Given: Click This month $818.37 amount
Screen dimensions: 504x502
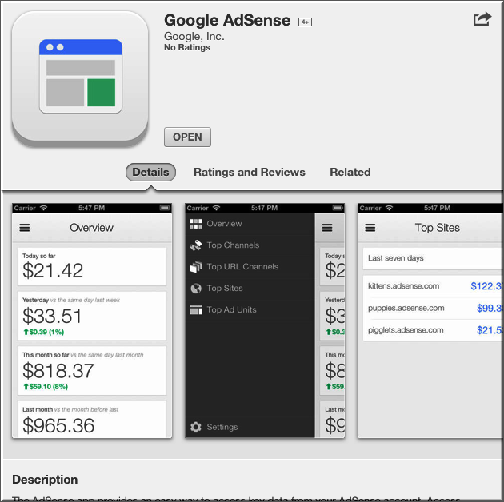Looking at the screenshot, I should click(x=58, y=371).
